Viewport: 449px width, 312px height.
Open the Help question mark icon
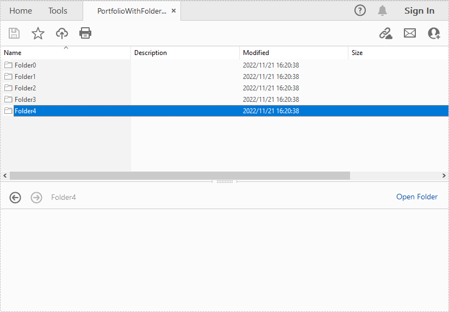(360, 10)
